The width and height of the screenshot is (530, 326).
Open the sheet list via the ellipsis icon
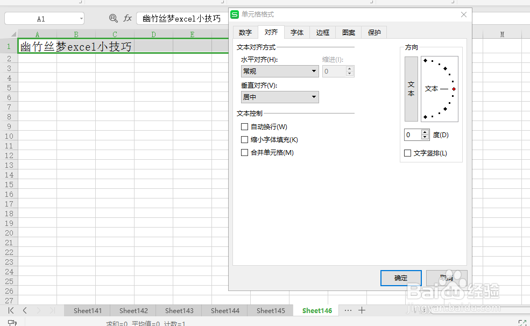[x=348, y=310]
